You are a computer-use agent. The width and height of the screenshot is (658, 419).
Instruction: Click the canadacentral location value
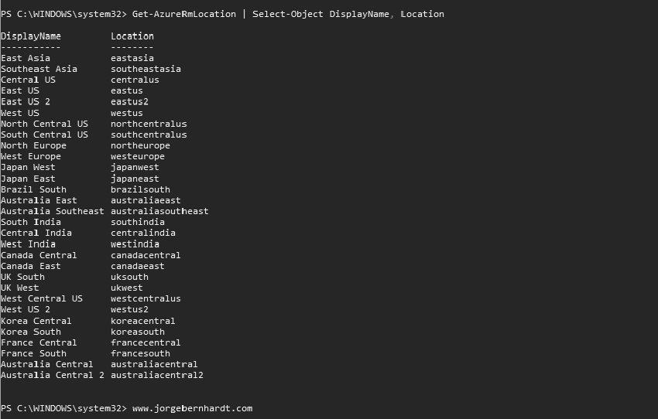click(146, 255)
